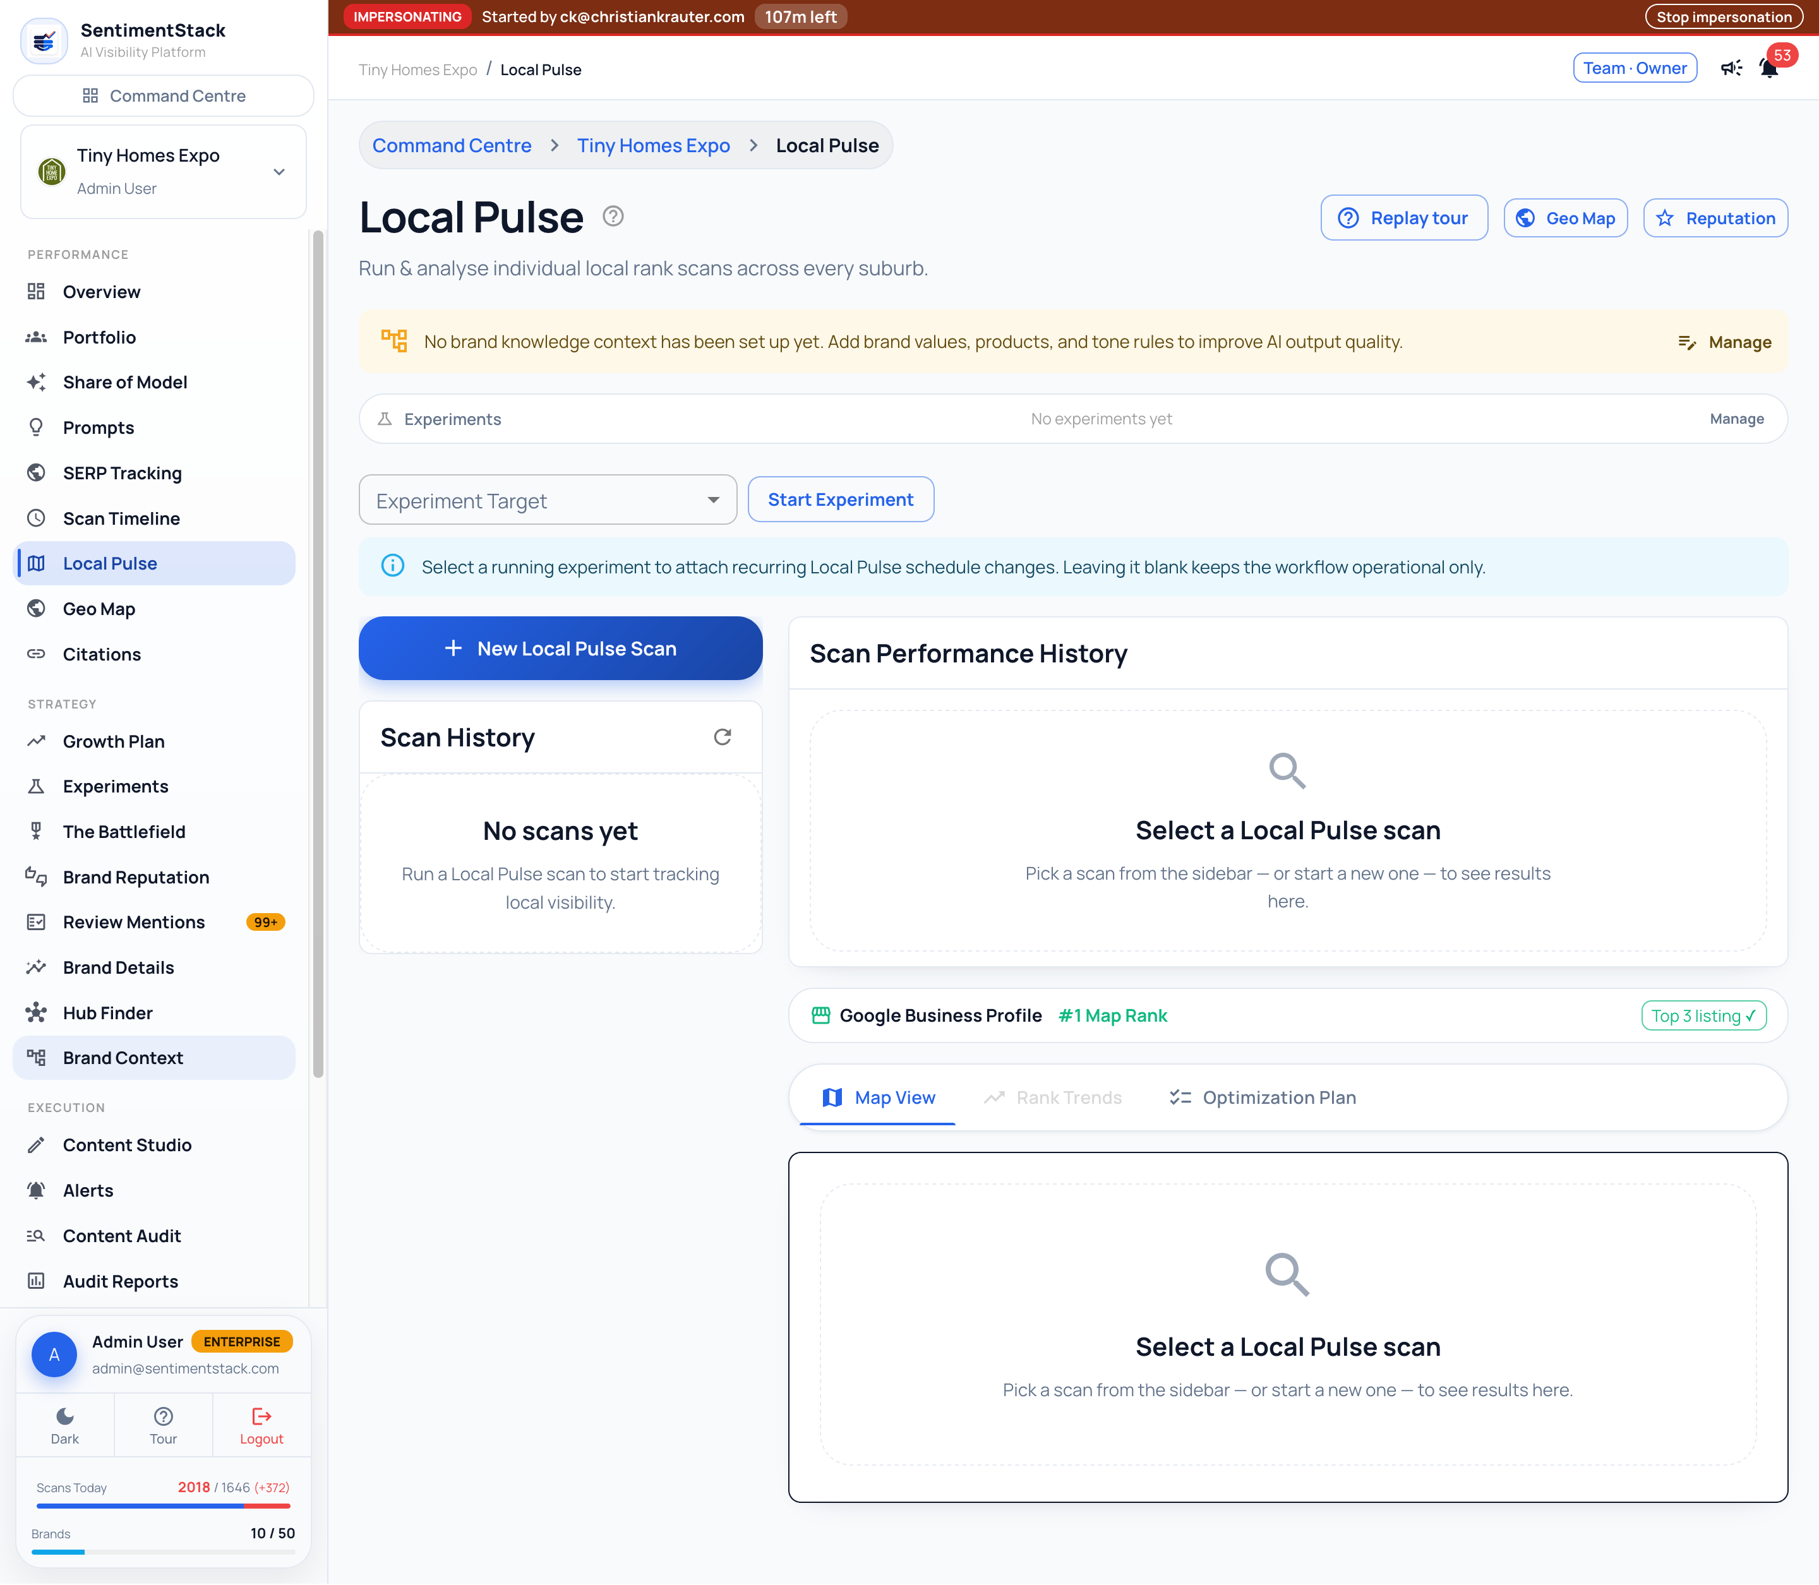Click the SentimentStack logo icon

coord(44,40)
